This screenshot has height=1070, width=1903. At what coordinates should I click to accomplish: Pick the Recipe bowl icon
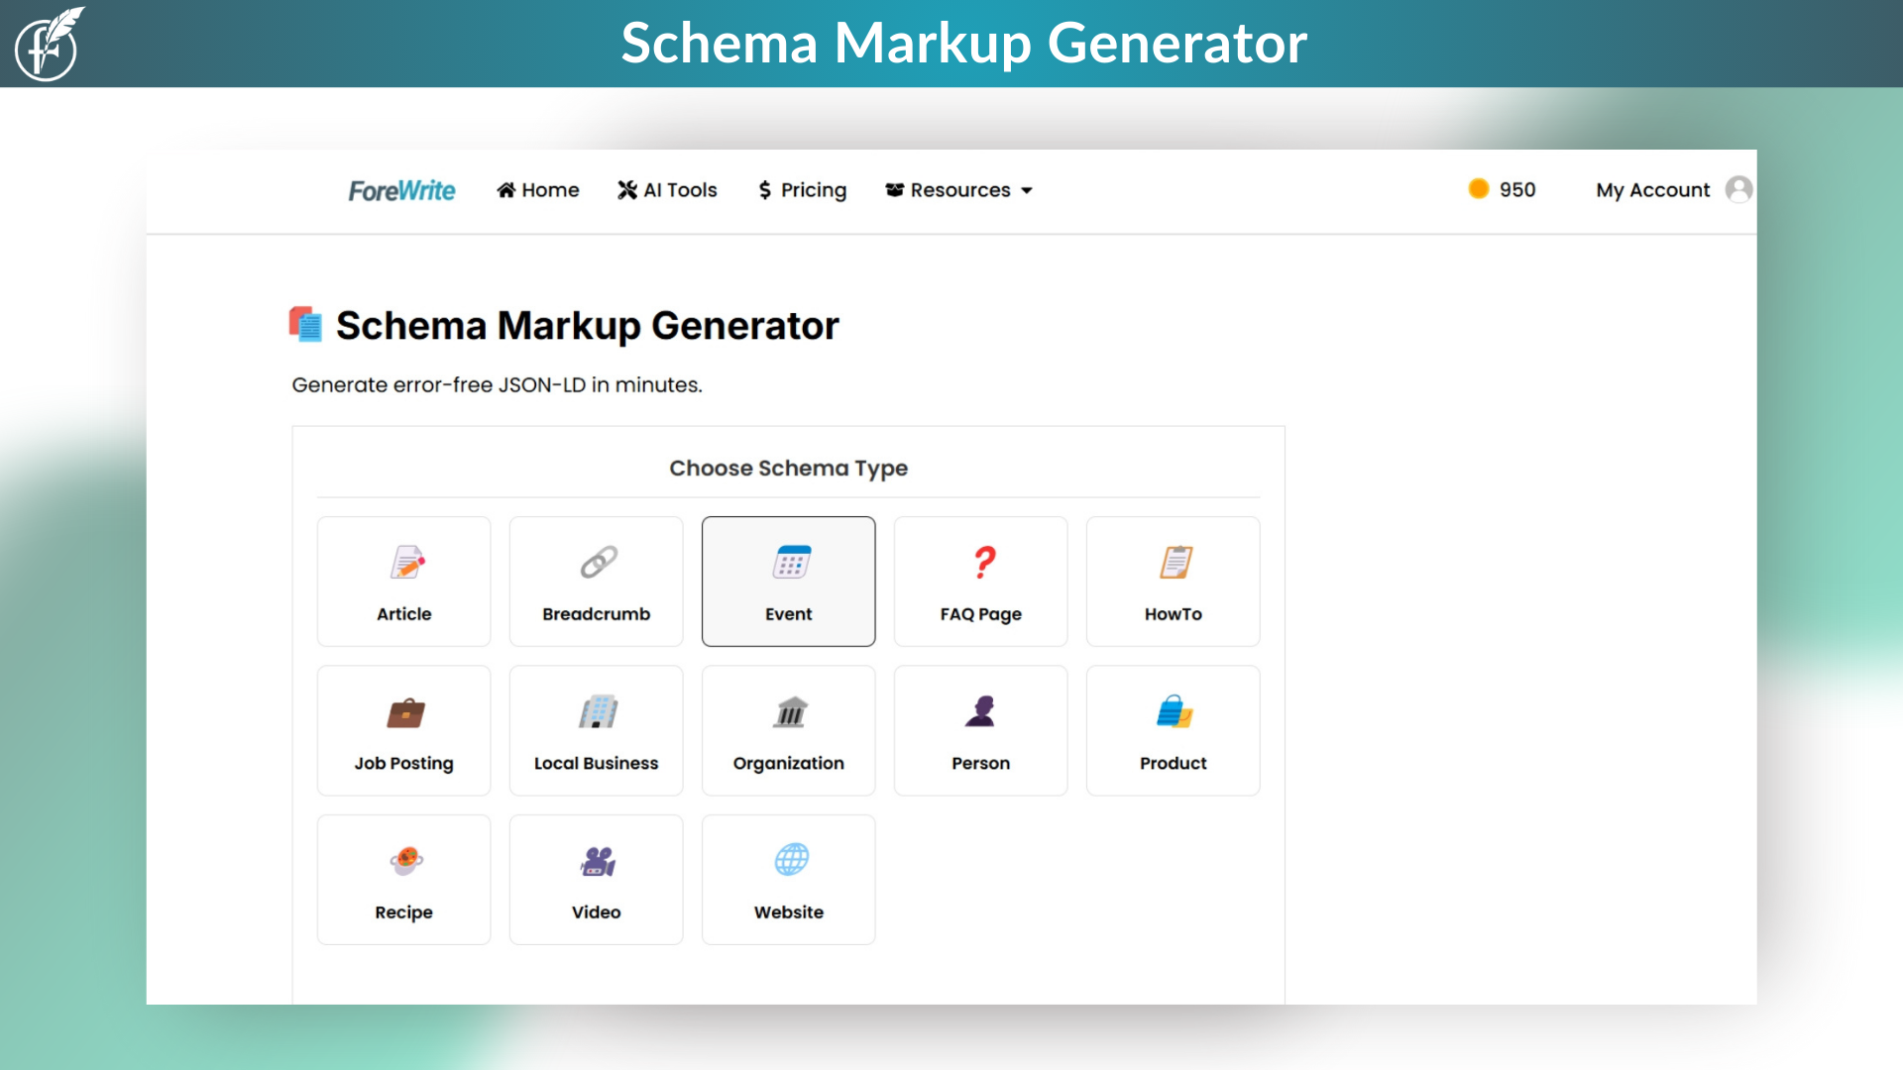405,861
